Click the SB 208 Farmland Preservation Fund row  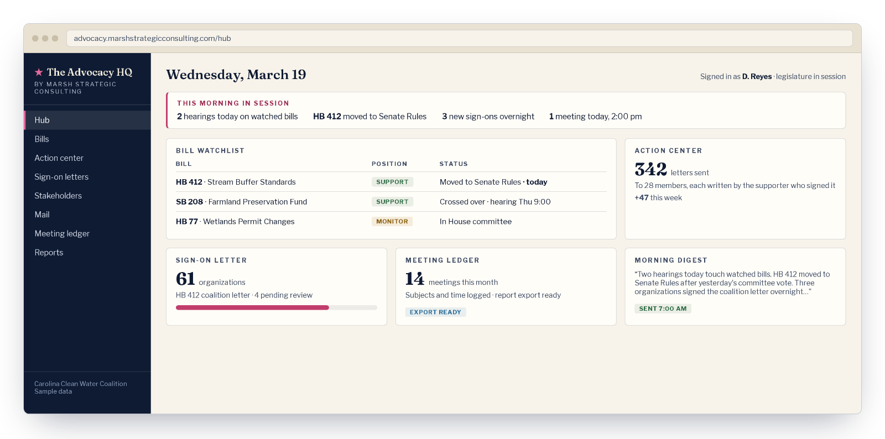[391, 202]
